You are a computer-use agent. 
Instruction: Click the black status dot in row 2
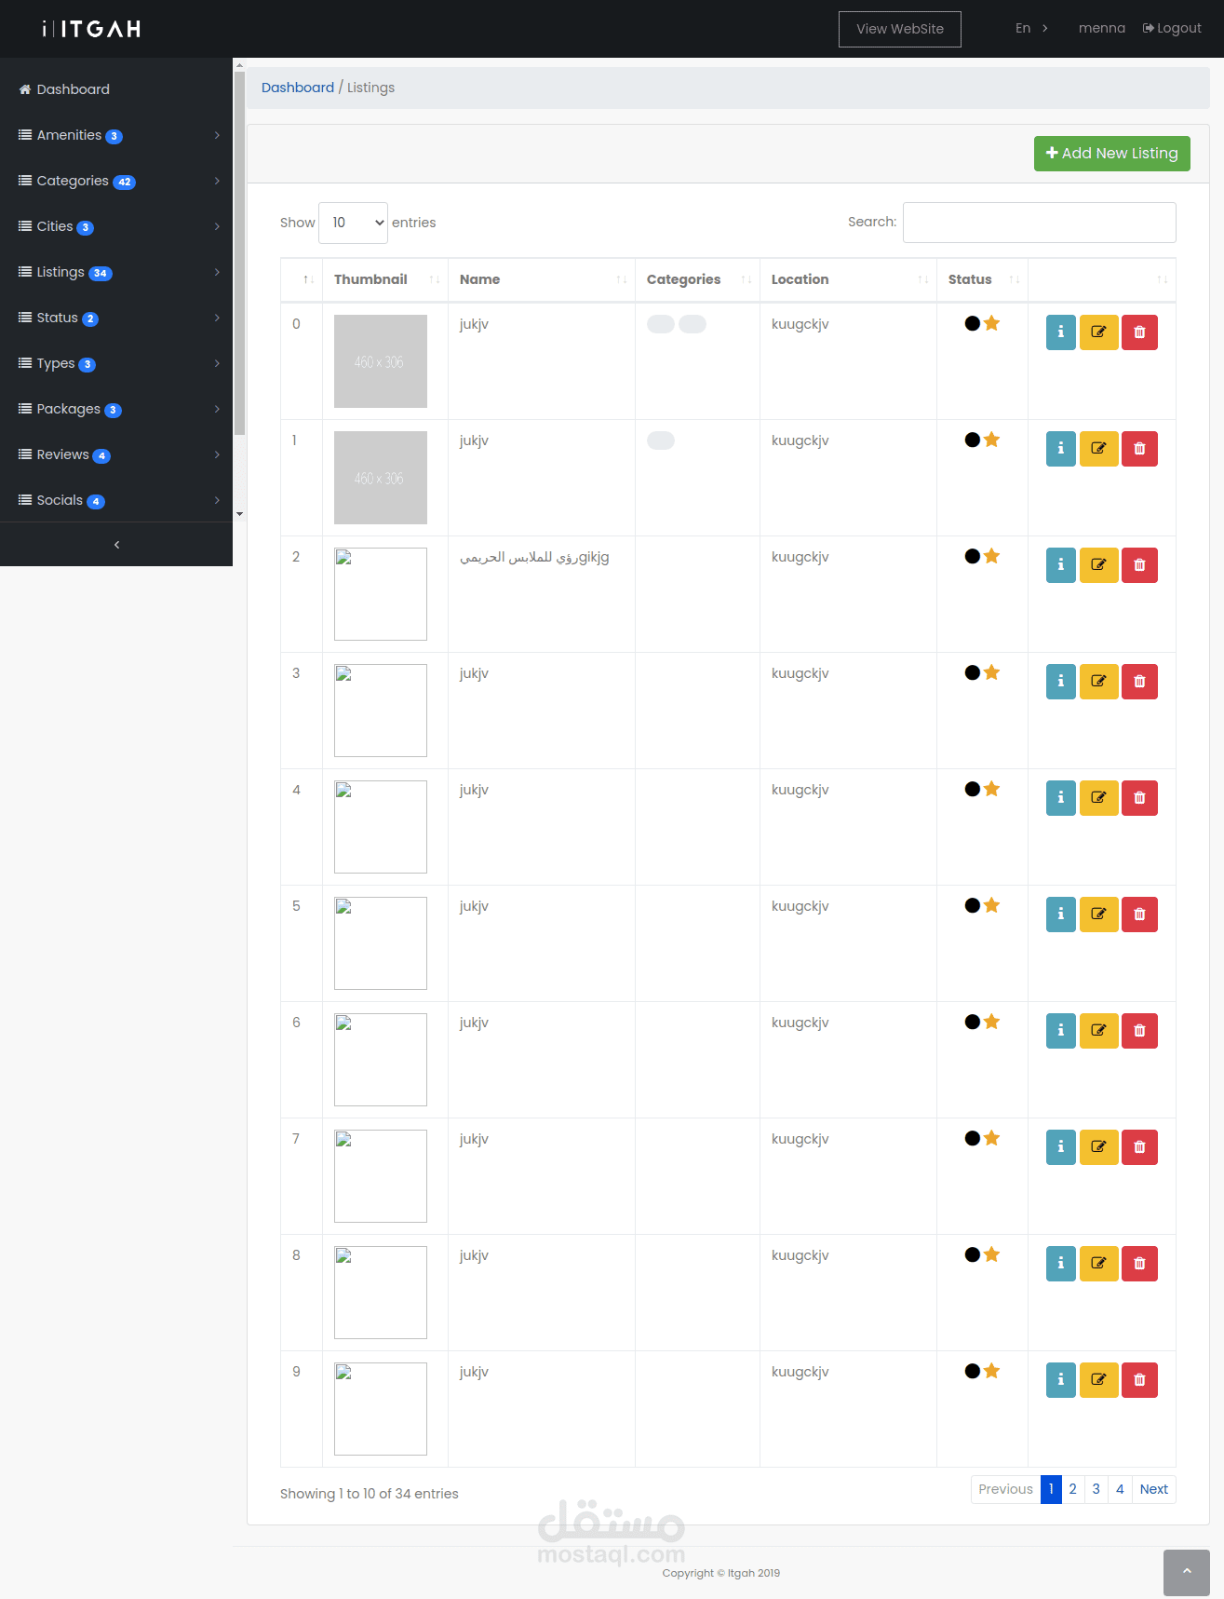[973, 556]
